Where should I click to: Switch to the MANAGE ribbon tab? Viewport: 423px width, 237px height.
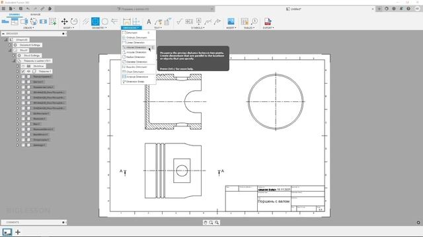coord(35,14)
